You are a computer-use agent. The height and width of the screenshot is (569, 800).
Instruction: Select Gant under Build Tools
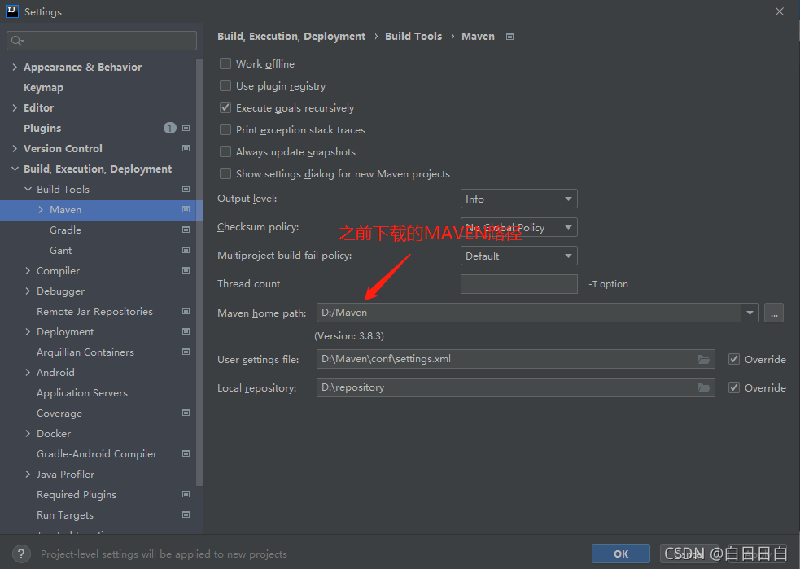click(61, 251)
